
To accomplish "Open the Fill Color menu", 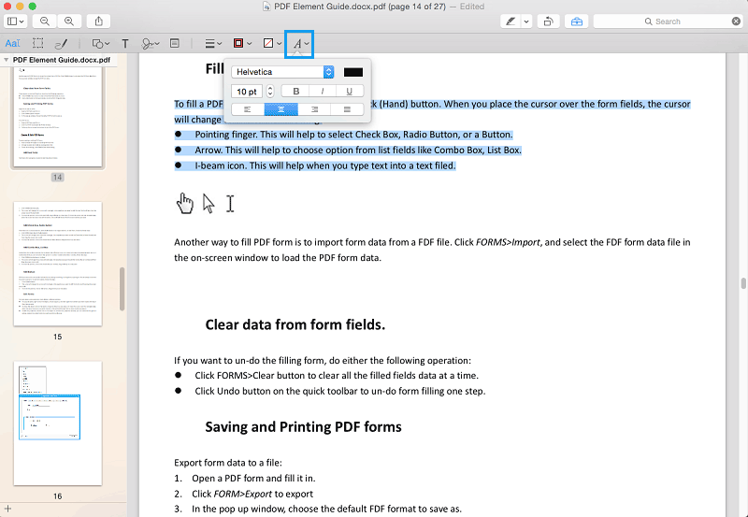I will point(272,43).
